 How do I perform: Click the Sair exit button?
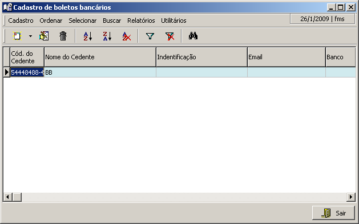click(x=333, y=213)
